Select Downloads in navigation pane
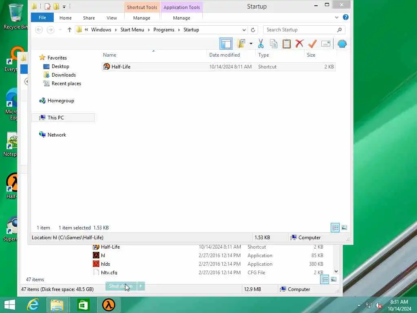Image resolution: width=417 pixels, height=313 pixels. point(64,75)
